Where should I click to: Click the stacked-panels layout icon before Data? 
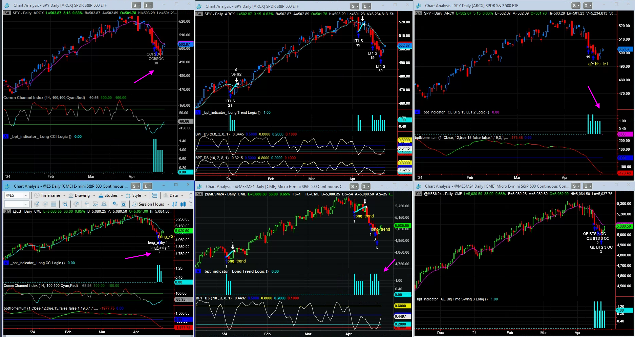154,195
